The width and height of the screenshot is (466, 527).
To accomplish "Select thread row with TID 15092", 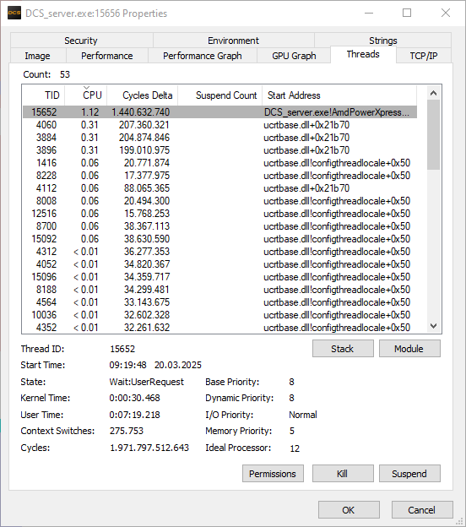I will coord(219,239).
